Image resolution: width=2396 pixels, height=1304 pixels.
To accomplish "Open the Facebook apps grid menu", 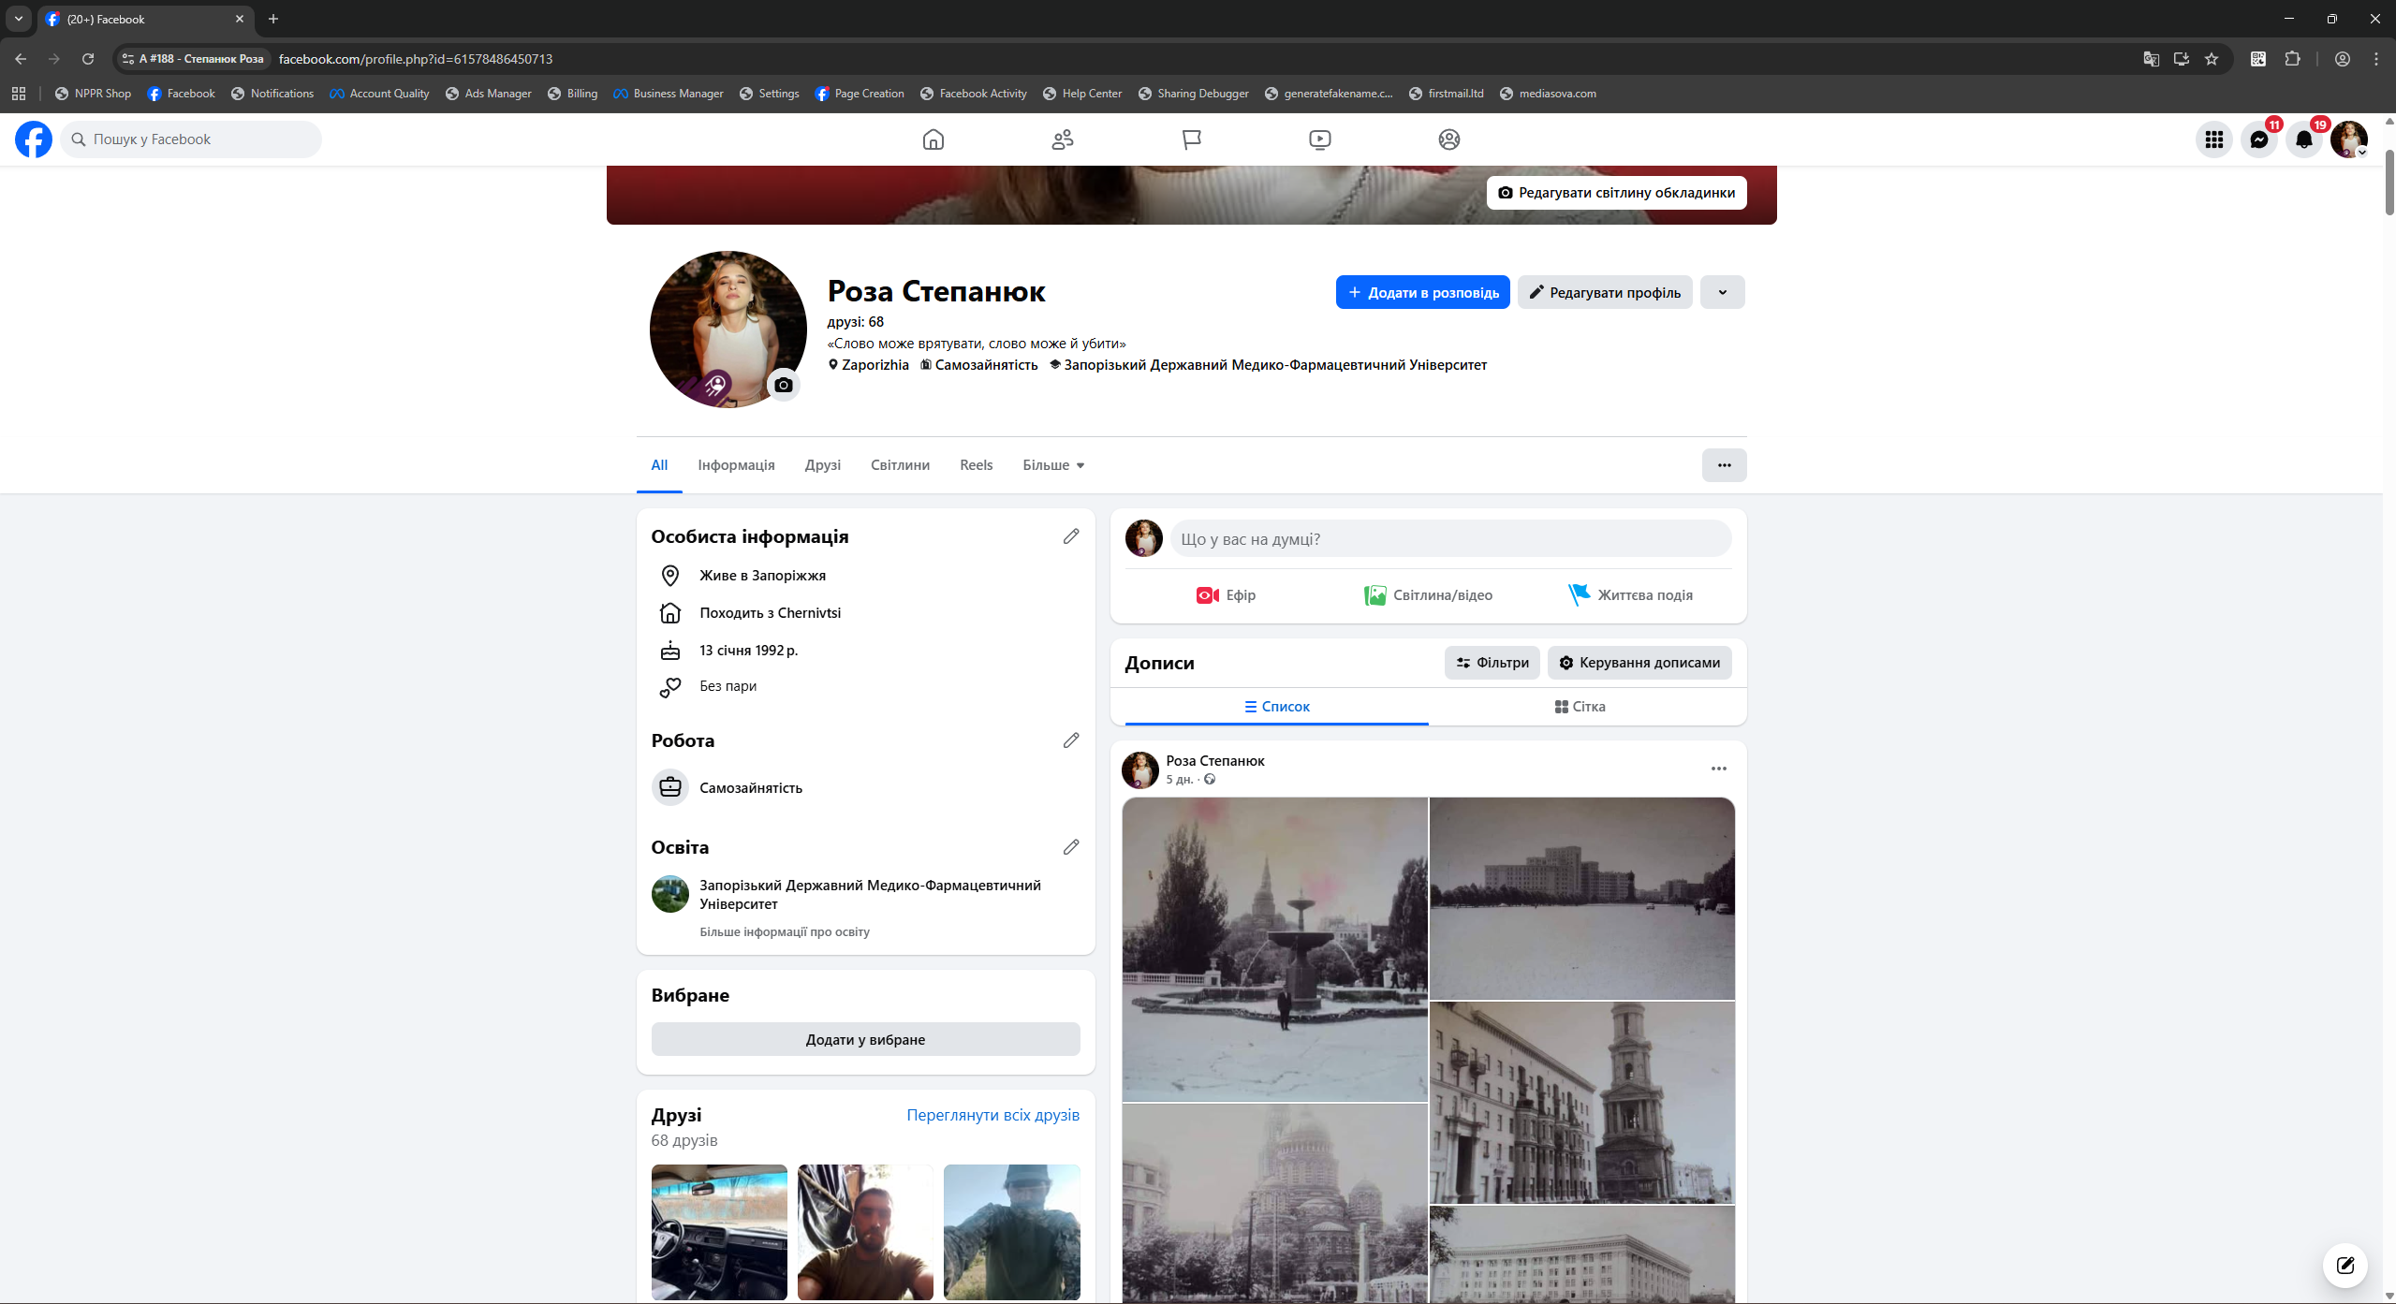I will pos(2213,139).
